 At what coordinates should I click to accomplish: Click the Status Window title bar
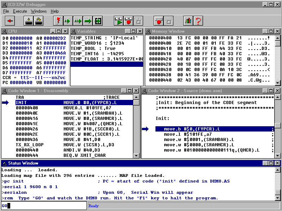(x=141, y=163)
